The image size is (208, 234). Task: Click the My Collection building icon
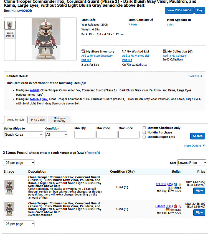tap(165, 51)
